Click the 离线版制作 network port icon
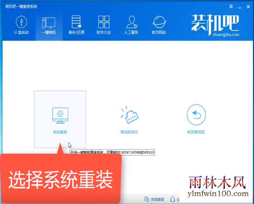 tap(130, 115)
